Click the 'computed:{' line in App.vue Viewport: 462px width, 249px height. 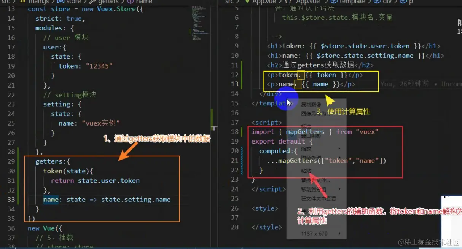click(278, 151)
